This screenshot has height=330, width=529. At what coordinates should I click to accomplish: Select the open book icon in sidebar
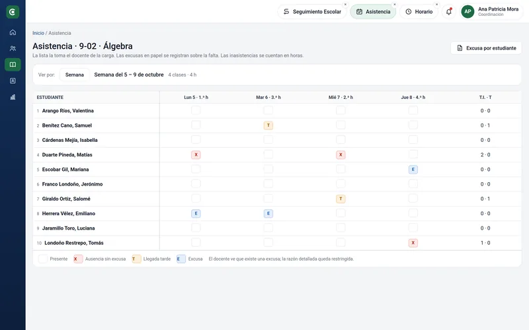(x=13, y=65)
